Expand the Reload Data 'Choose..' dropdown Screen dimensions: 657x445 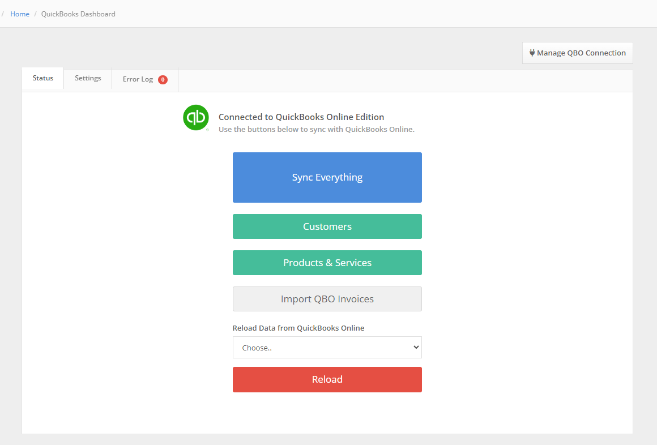pyautogui.click(x=327, y=348)
